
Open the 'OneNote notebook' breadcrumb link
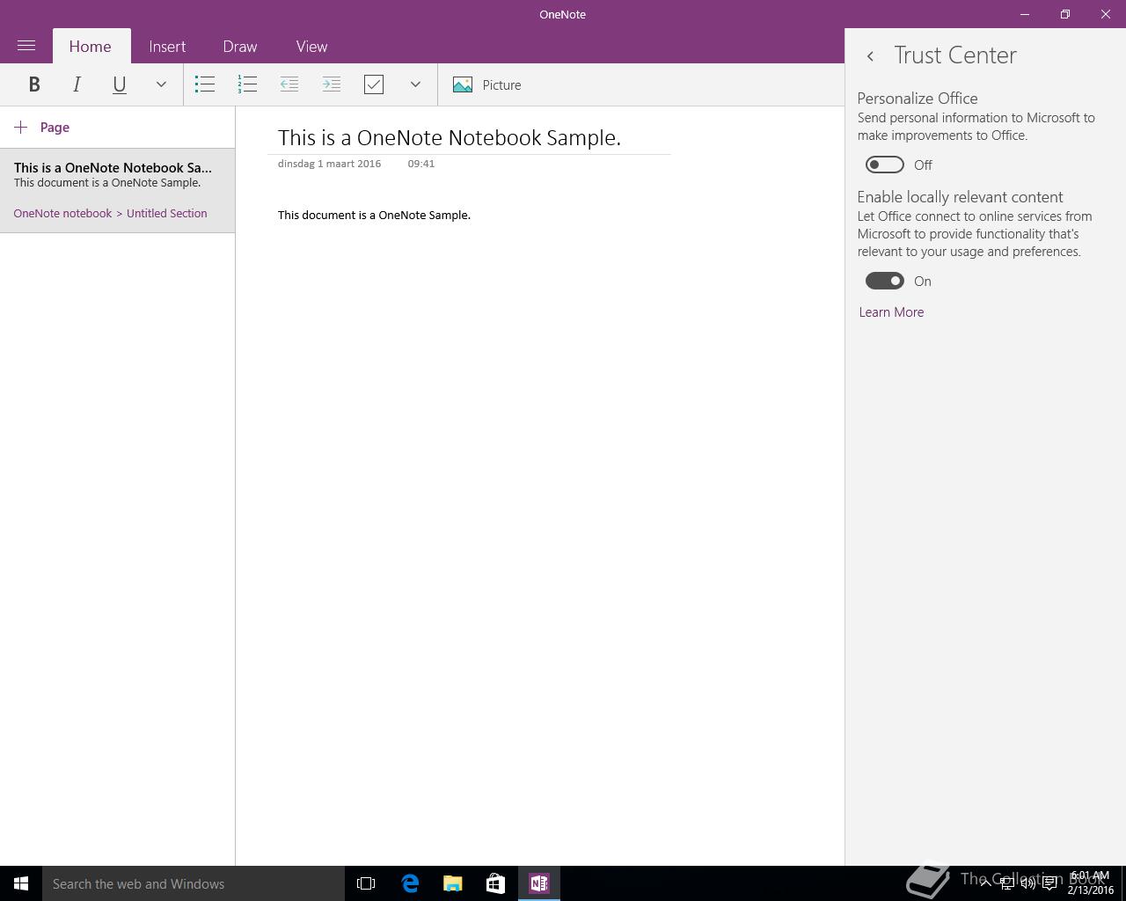point(62,213)
